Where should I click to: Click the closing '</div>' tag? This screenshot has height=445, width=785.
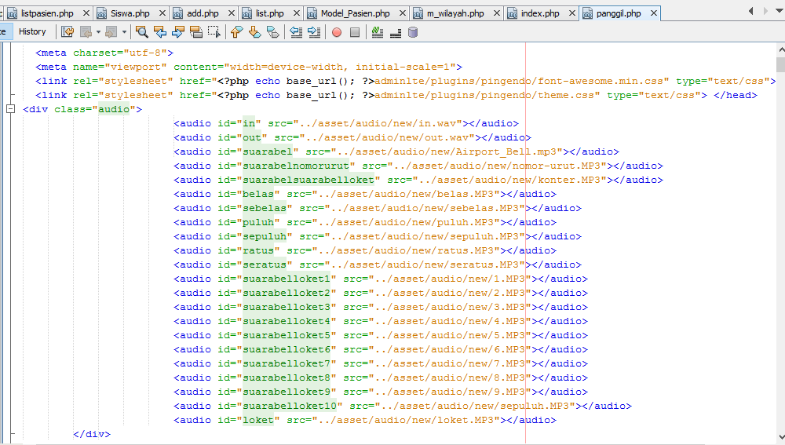92,434
